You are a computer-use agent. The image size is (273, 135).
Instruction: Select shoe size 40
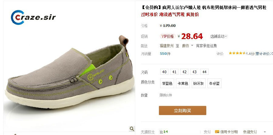(164, 72)
